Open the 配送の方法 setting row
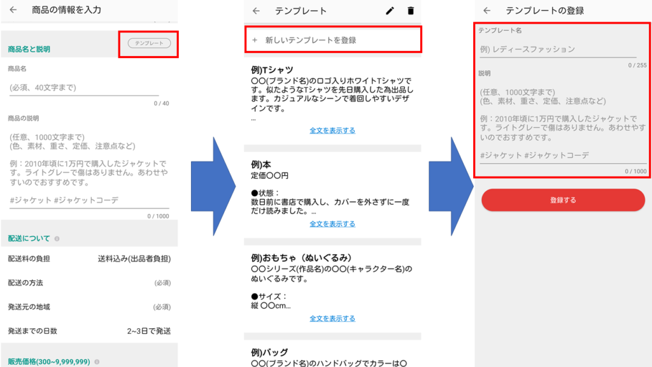The width and height of the screenshot is (652, 367). (x=89, y=283)
